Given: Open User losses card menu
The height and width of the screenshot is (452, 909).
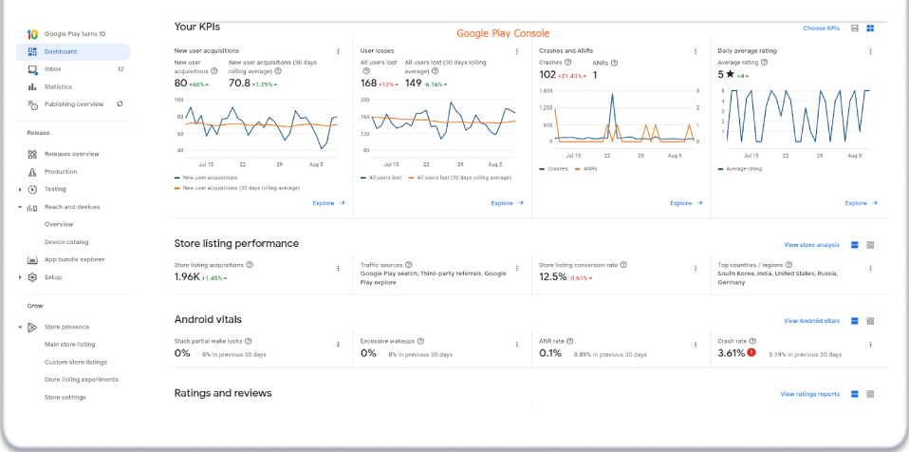Looking at the screenshot, I should (x=516, y=51).
